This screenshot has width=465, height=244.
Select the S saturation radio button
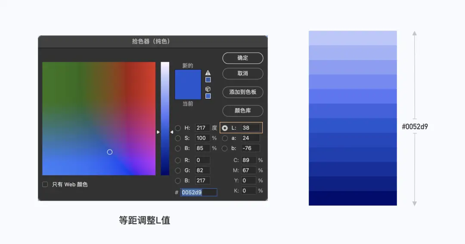[x=178, y=138]
